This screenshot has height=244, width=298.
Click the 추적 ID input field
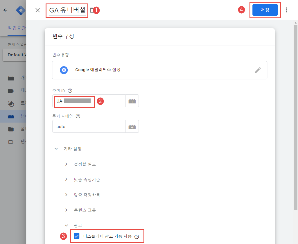89,101
